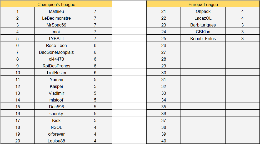Image resolution: width=260 pixels, height=144 pixels.
Task: Click the cell containing Mathieu
Action: click(56, 11)
